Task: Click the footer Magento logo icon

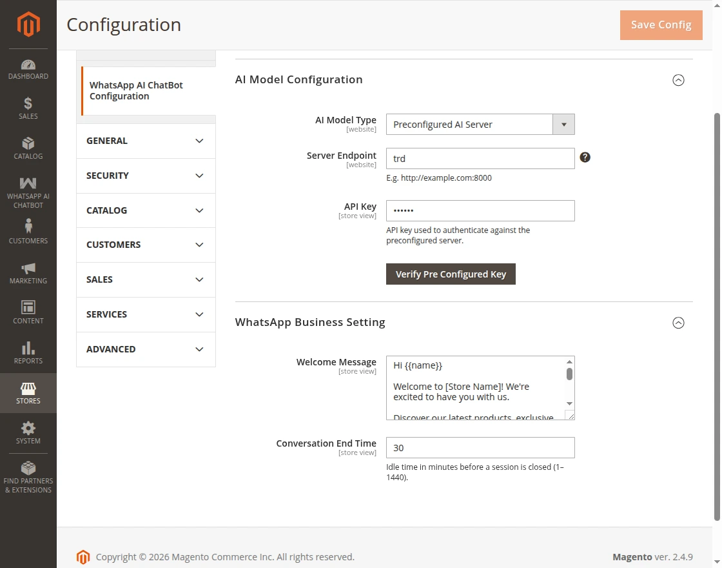Action: point(83,557)
